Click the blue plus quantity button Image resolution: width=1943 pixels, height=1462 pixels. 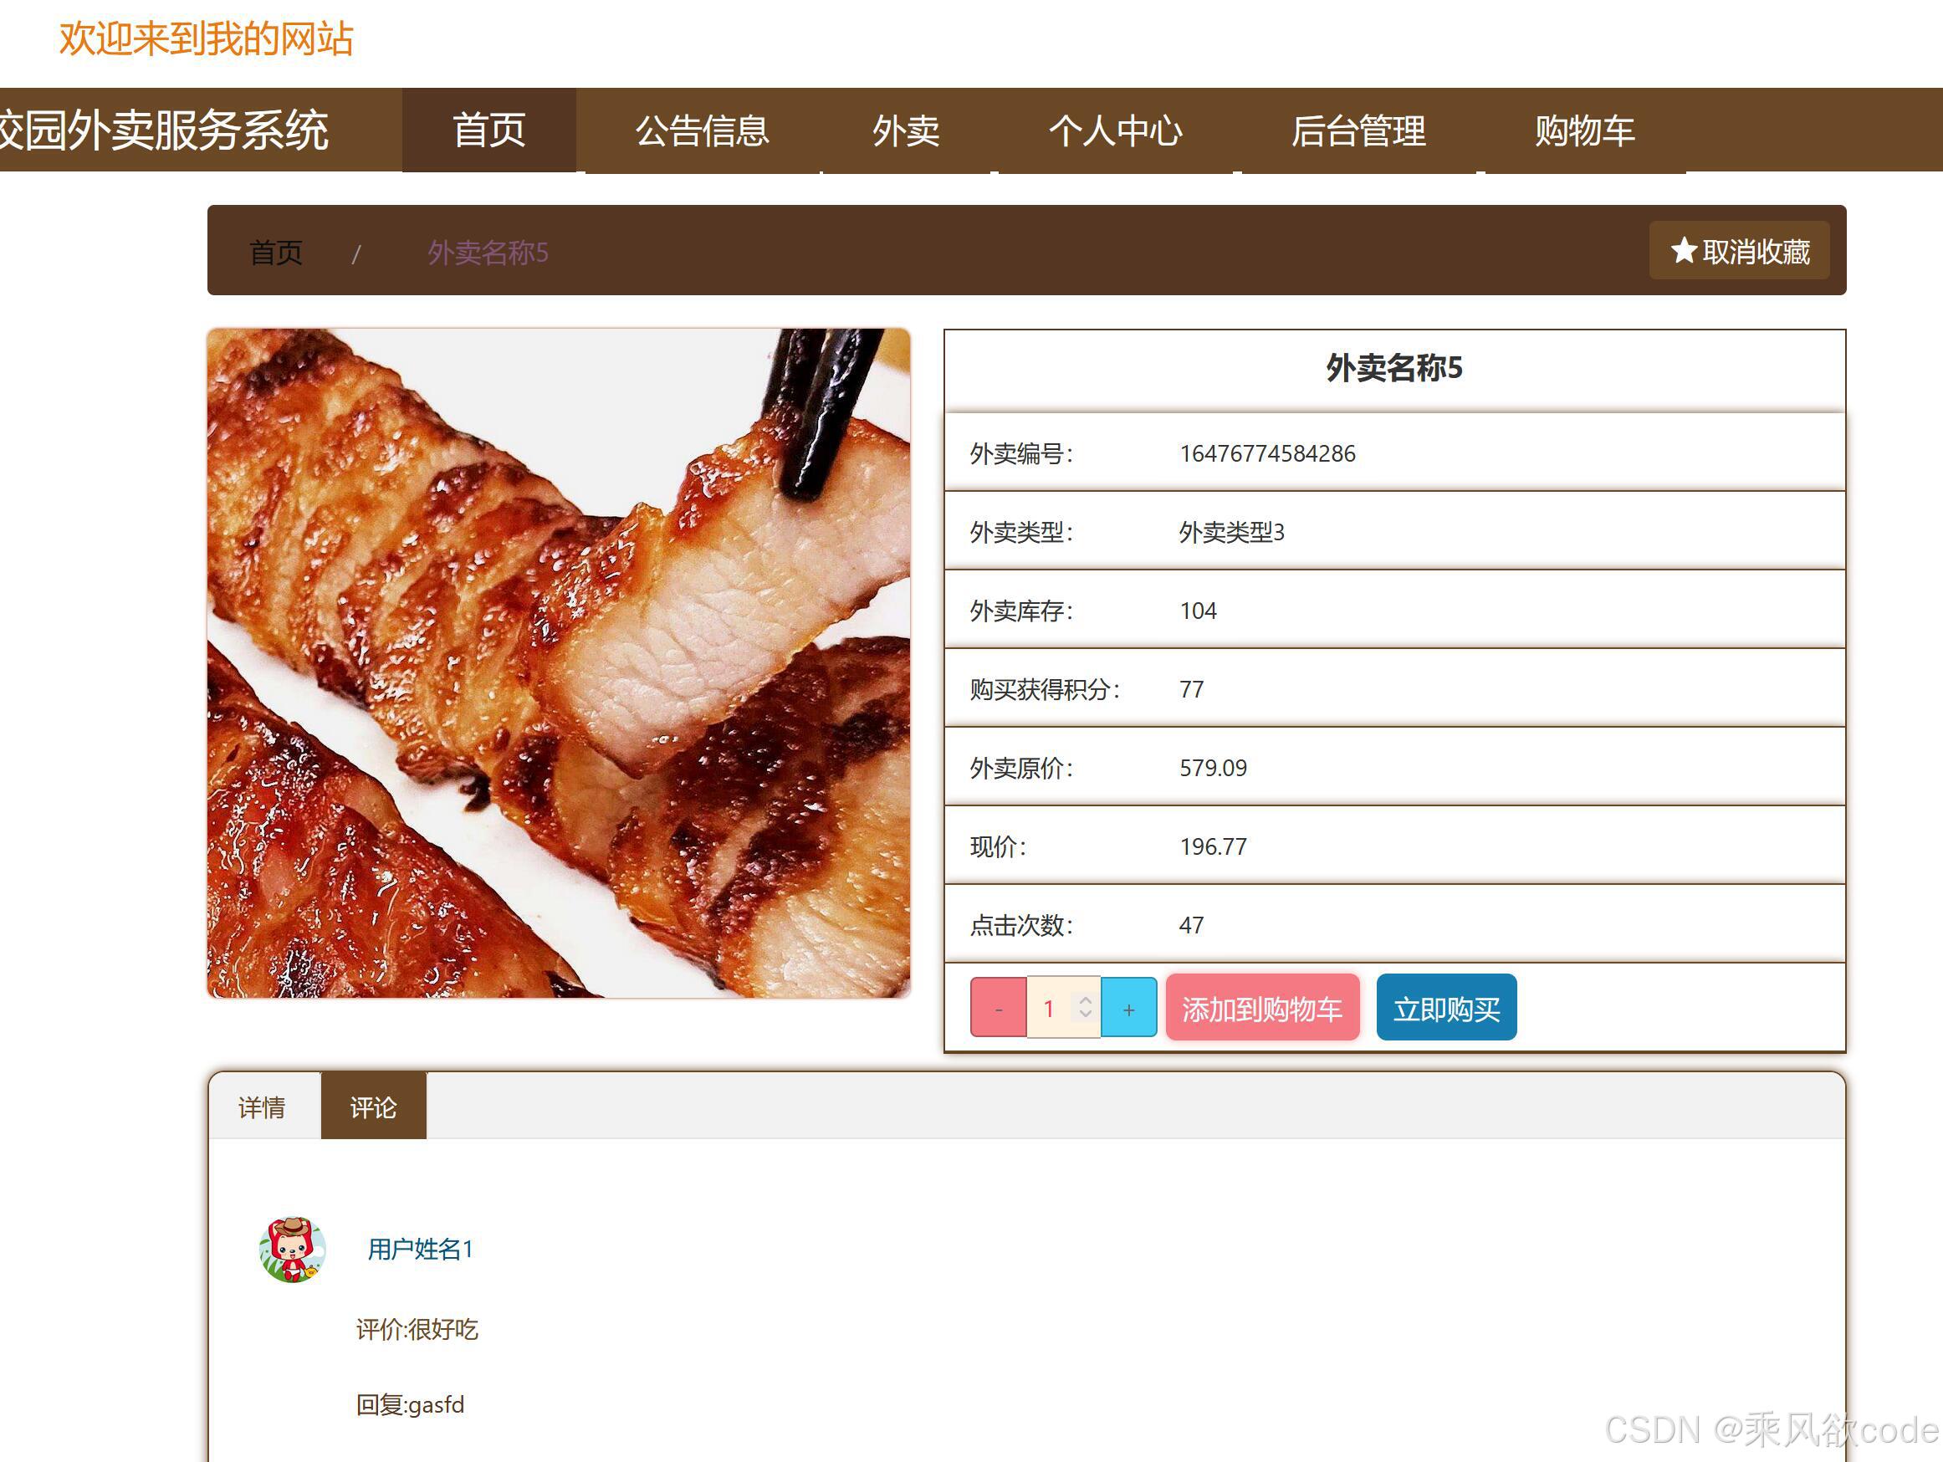pos(1127,1009)
